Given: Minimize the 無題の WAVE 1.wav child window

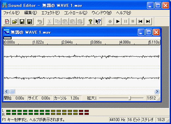Looking at the screenshot, I should click(x=141, y=32).
